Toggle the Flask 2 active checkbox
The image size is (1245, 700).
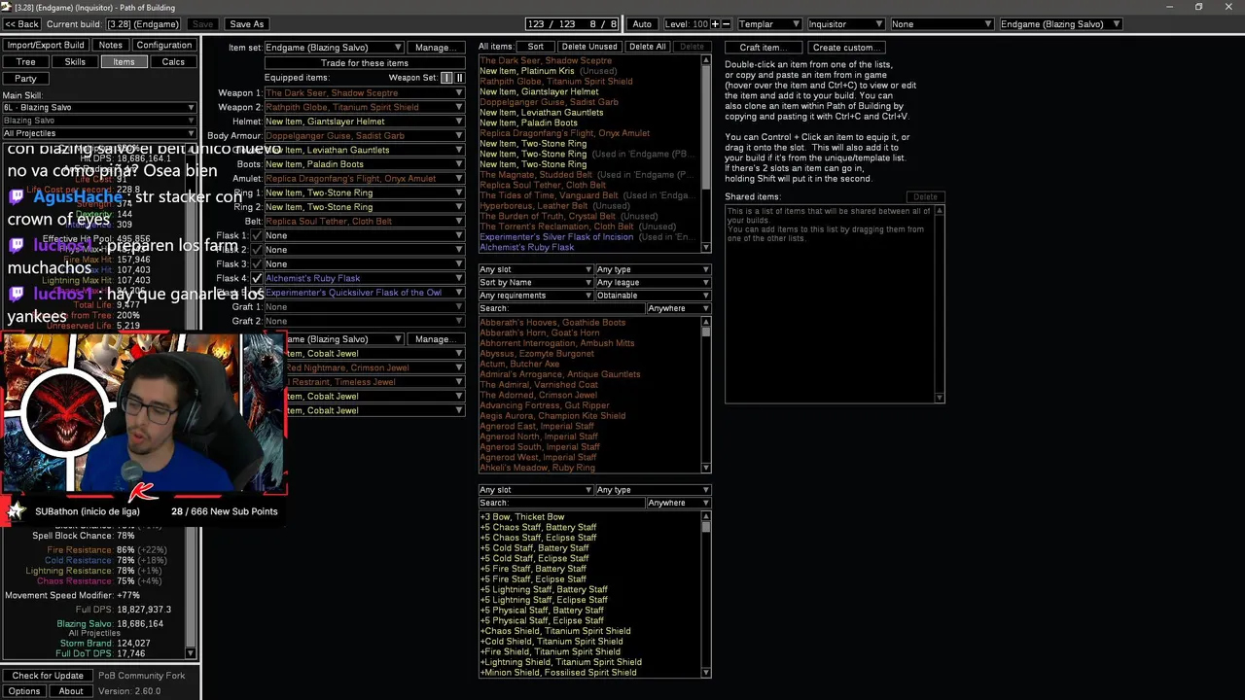coord(257,250)
